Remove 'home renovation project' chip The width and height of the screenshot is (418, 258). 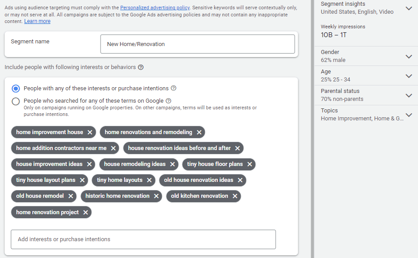click(86, 212)
